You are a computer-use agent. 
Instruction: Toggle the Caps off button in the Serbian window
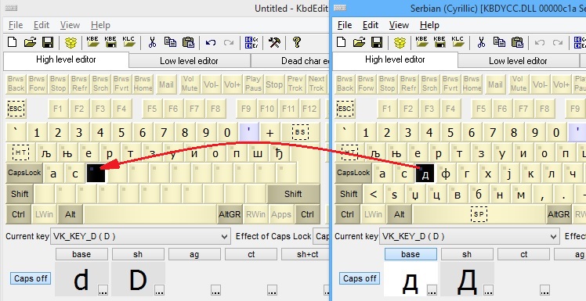tap(360, 278)
